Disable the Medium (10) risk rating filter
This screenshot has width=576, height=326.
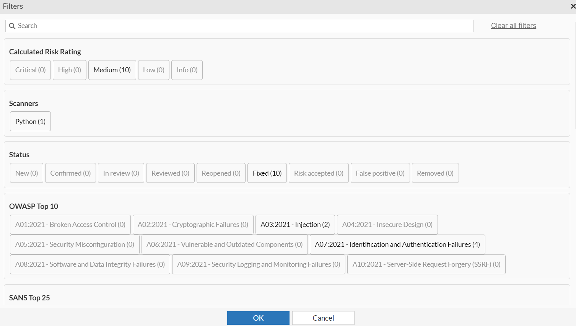[112, 70]
